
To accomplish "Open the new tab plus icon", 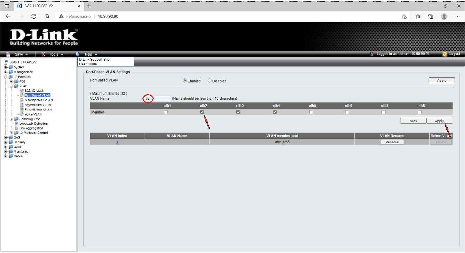I will [x=89, y=6].
